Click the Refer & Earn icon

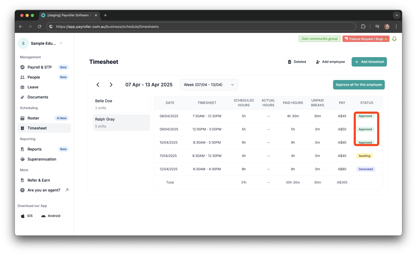pyautogui.click(x=22, y=180)
